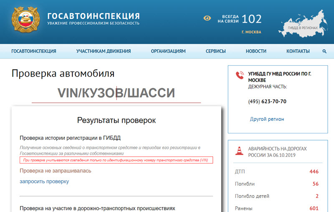Image resolution: width=334 pixels, height=212 pixels.
Task: Click the Погибли value 56
Action: (x=316, y=184)
